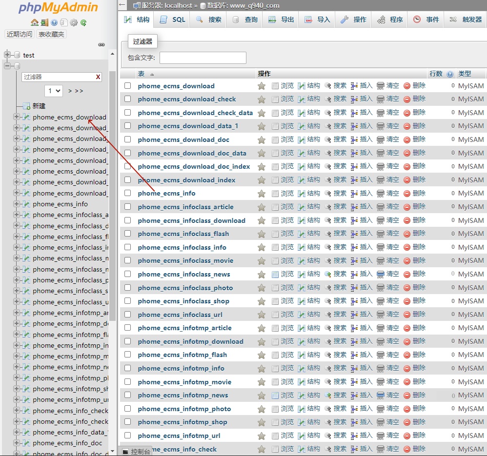The width and height of the screenshot is (487, 456).
Task: Click the 近期访问 recent button
Action: click(x=20, y=34)
